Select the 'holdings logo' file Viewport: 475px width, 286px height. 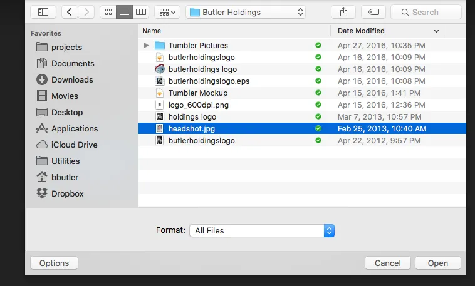click(x=302, y=116)
